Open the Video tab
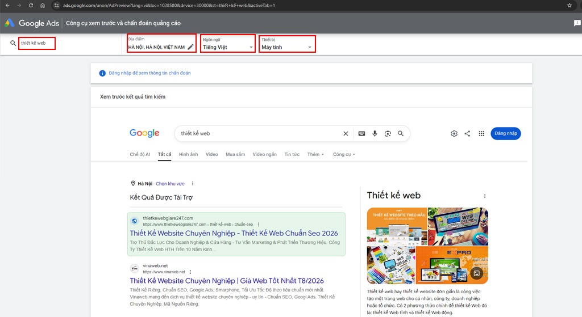Image resolution: width=582 pixels, height=317 pixels. (211, 154)
